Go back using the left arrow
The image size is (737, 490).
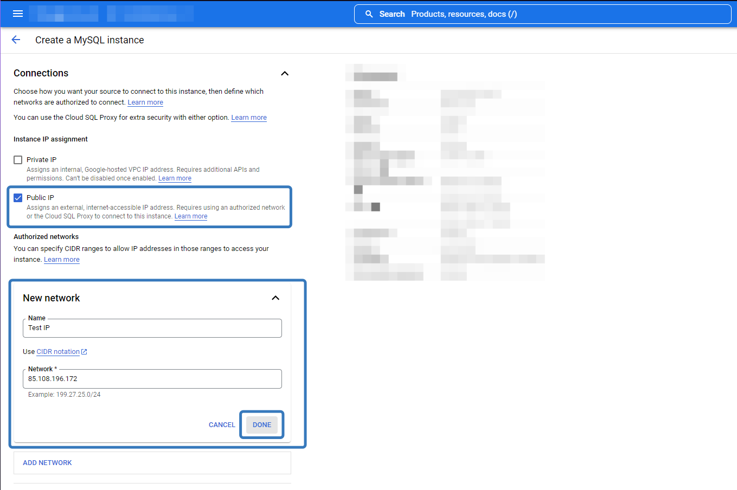(16, 40)
